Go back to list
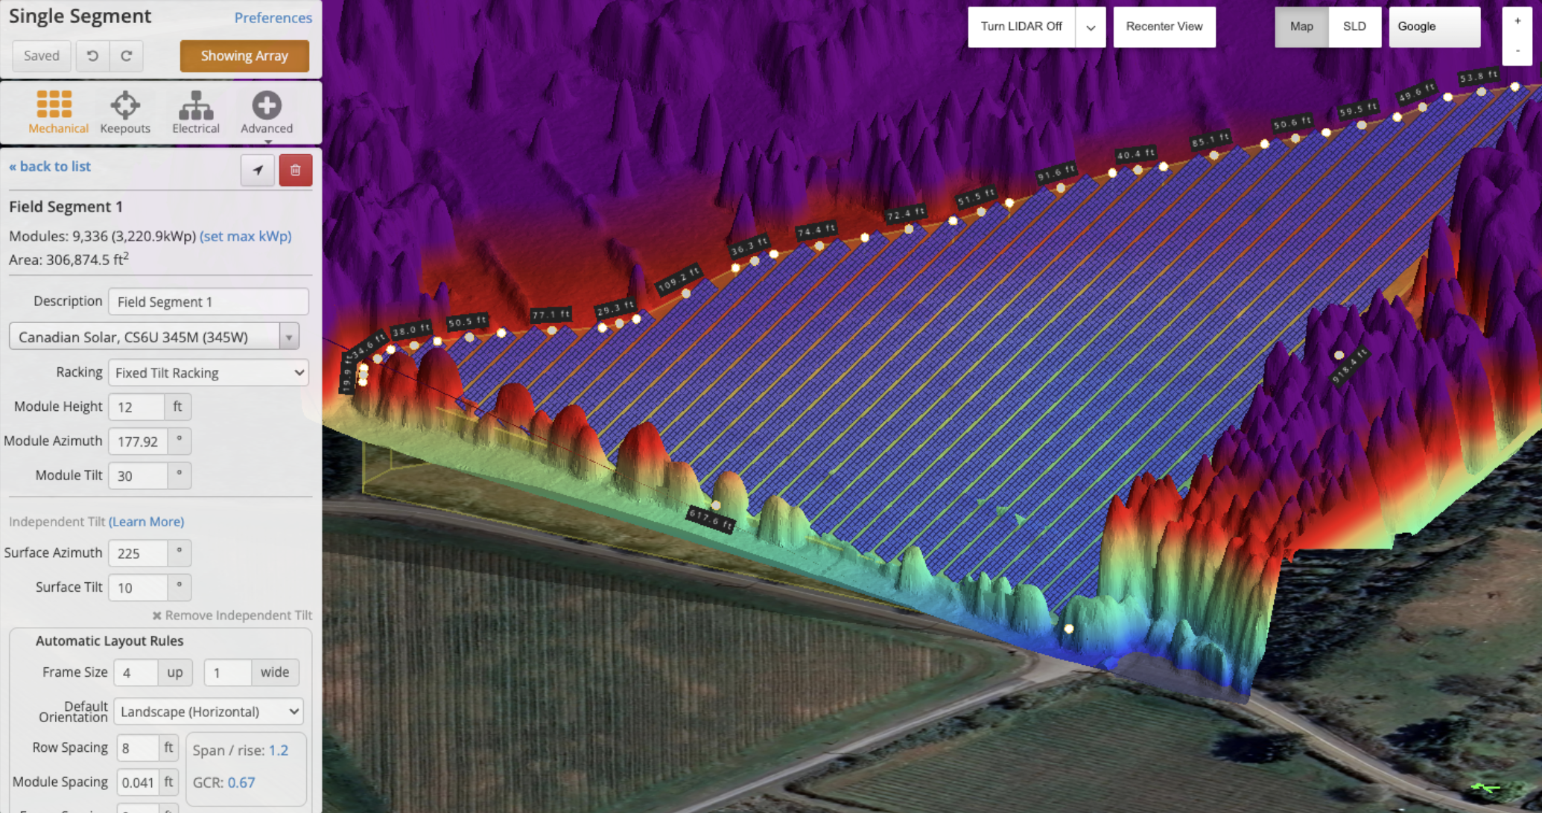This screenshot has height=813, width=1542. [50, 166]
